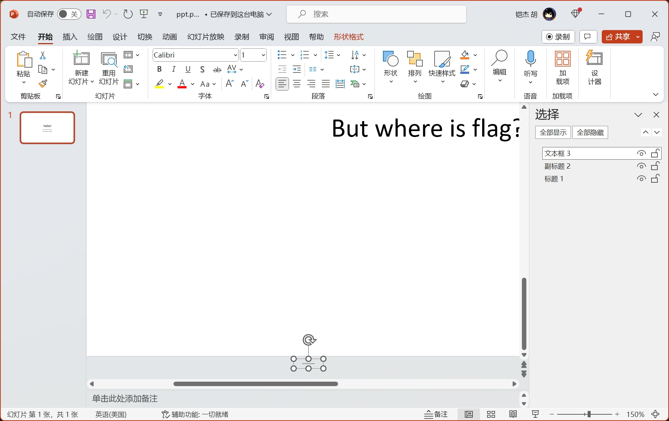Lock the 标题 1 object
The width and height of the screenshot is (669, 421).
[655, 179]
